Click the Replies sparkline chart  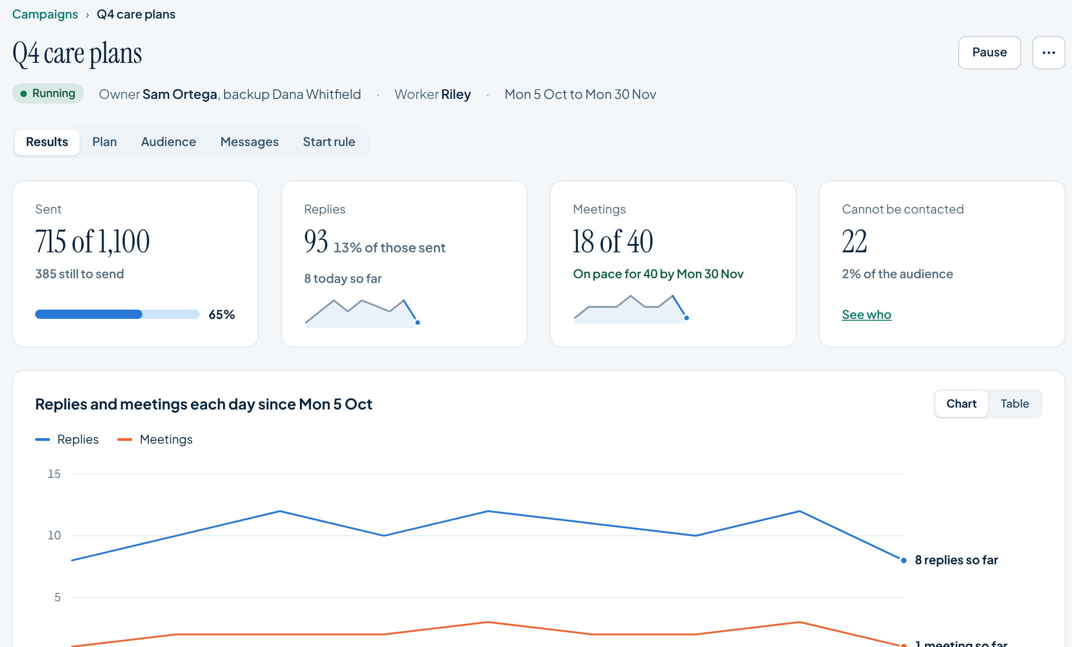362,313
